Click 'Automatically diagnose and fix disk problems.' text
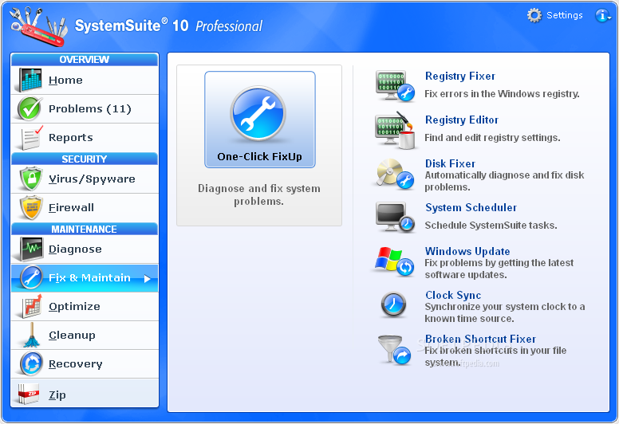Viewport: 619px width, 424px height. (504, 181)
